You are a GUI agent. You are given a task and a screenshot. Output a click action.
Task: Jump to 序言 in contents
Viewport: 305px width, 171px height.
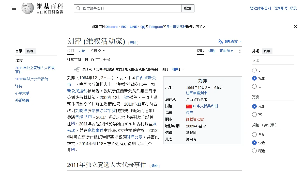point(19,61)
